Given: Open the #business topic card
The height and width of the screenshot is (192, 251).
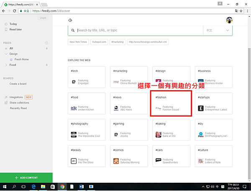Looking at the screenshot, I should (x=213, y=77).
